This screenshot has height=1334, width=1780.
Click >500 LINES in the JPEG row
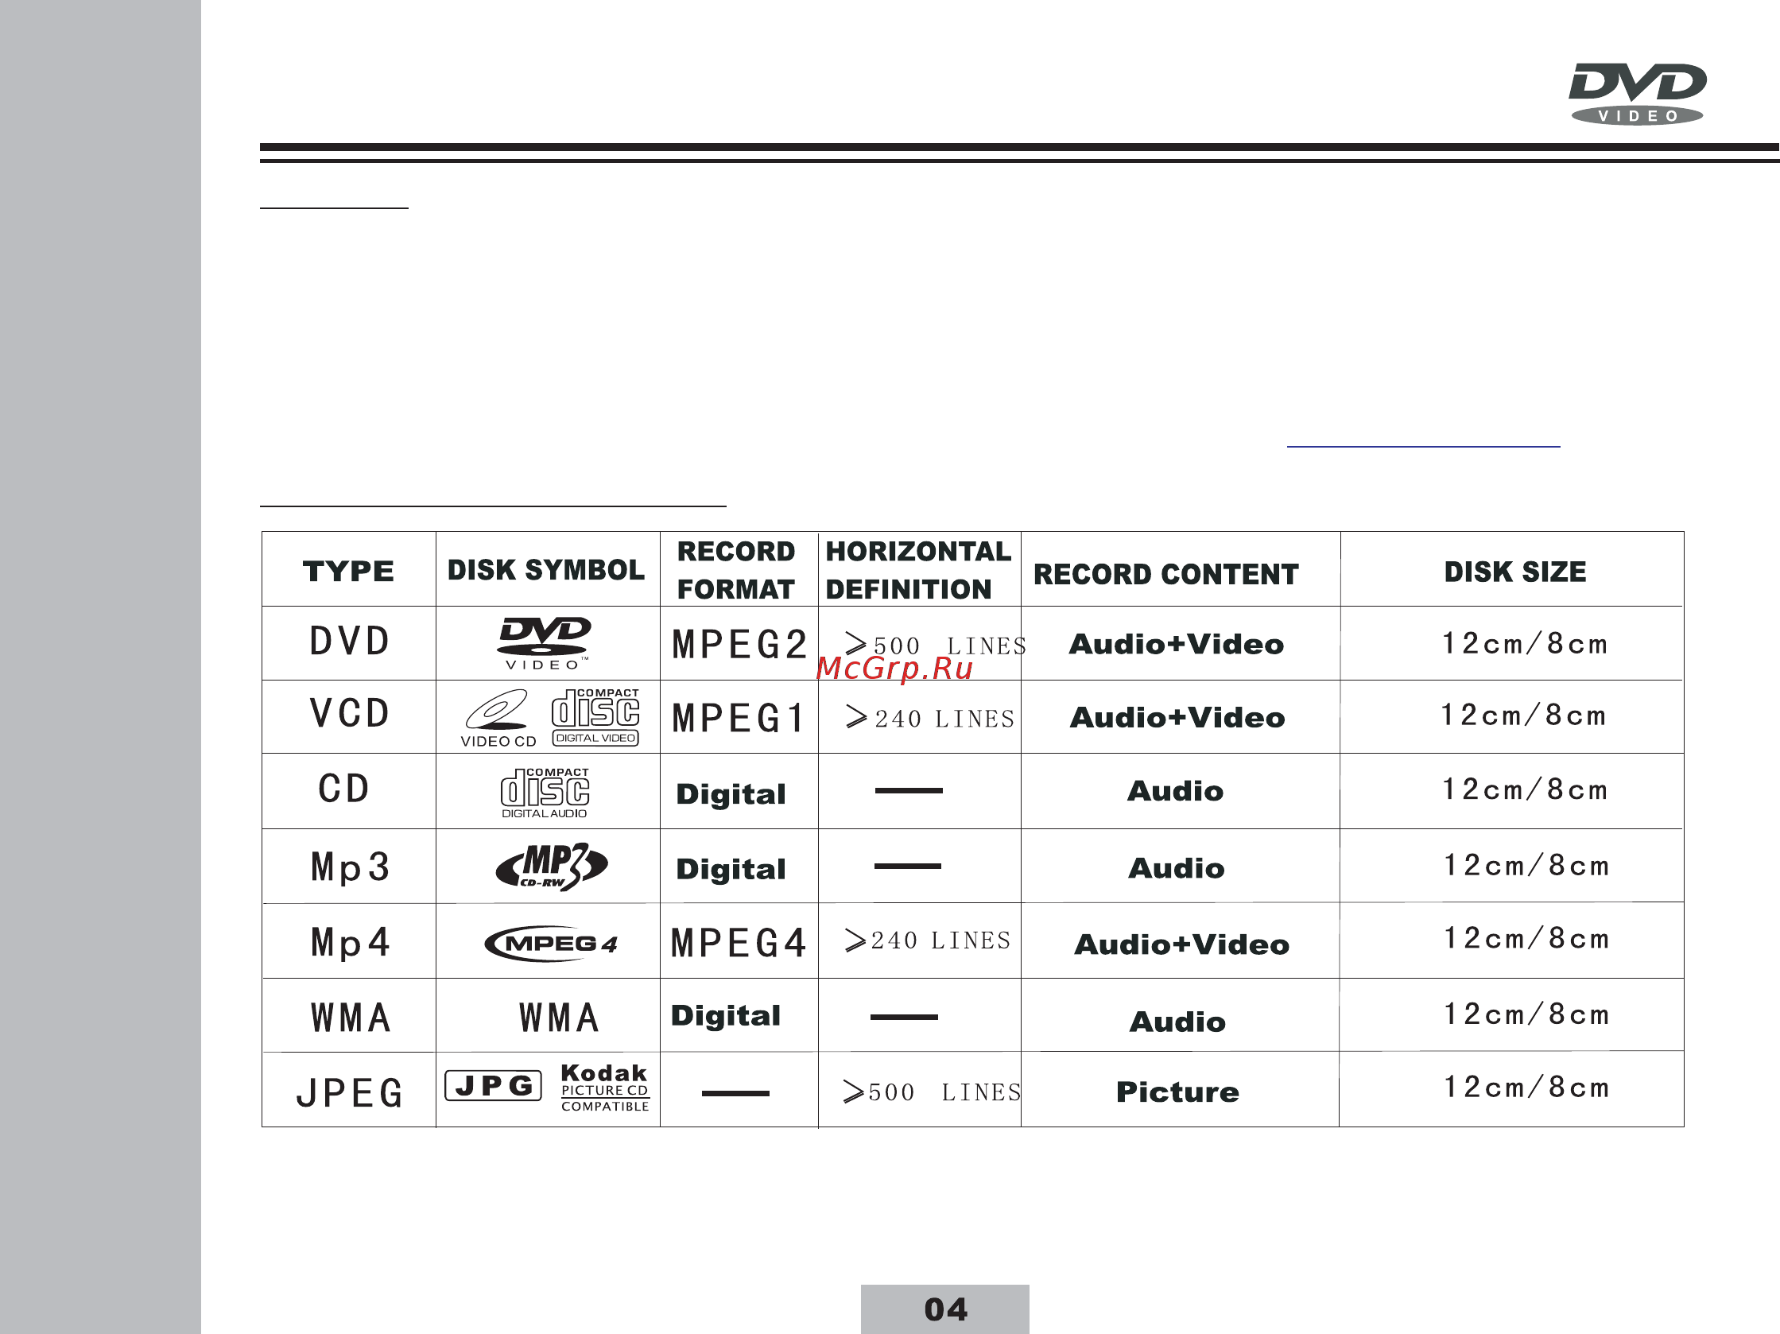tap(932, 1092)
